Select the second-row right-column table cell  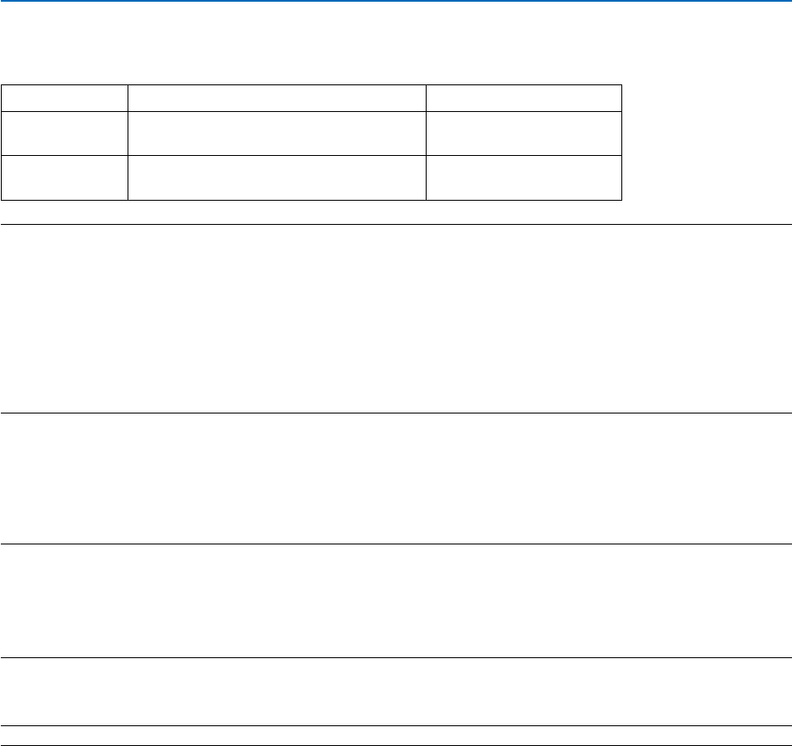[x=523, y=133]
